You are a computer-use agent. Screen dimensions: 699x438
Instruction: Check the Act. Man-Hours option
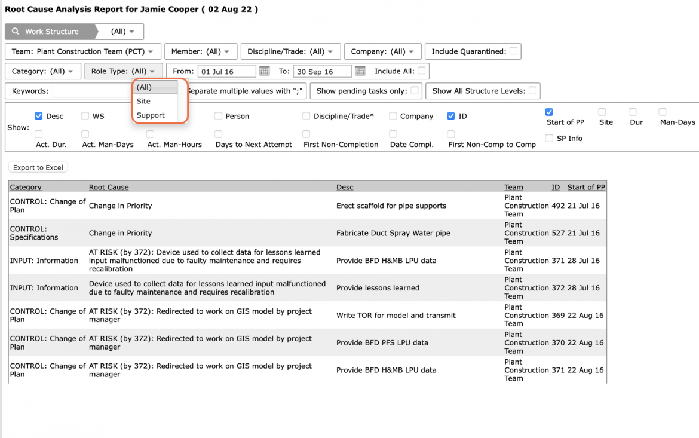[x=150, y=134]
